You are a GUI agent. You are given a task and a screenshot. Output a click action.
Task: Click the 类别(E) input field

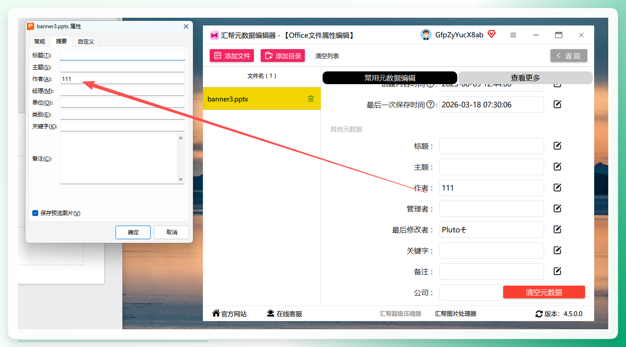tap(122, 114)
